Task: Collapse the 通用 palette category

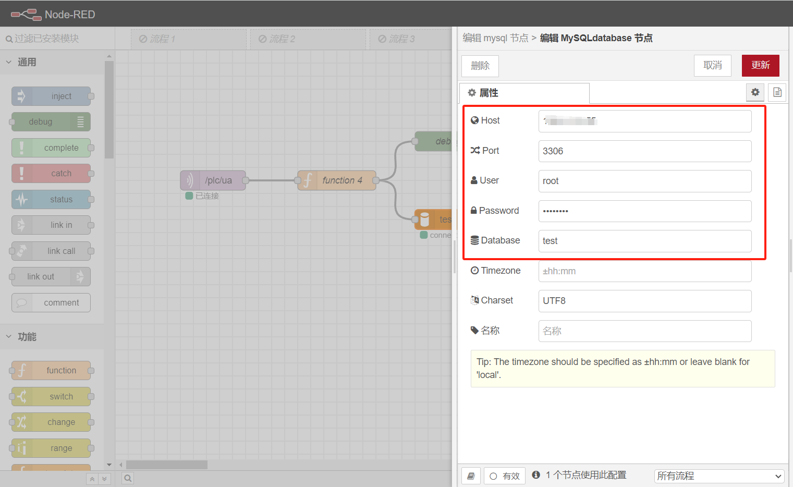Action: click(x=52, y=62)
